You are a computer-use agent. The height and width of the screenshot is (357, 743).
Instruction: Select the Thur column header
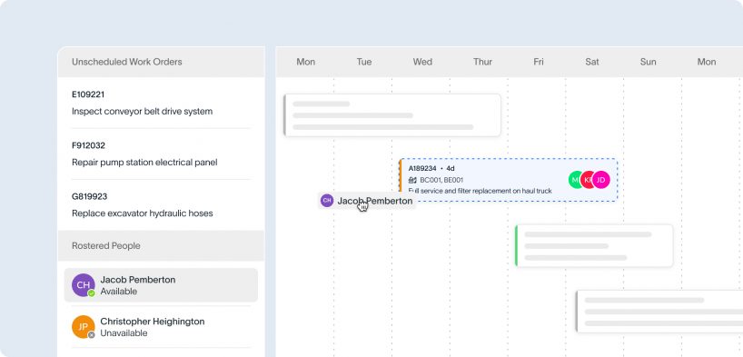[x=482, y=62]
